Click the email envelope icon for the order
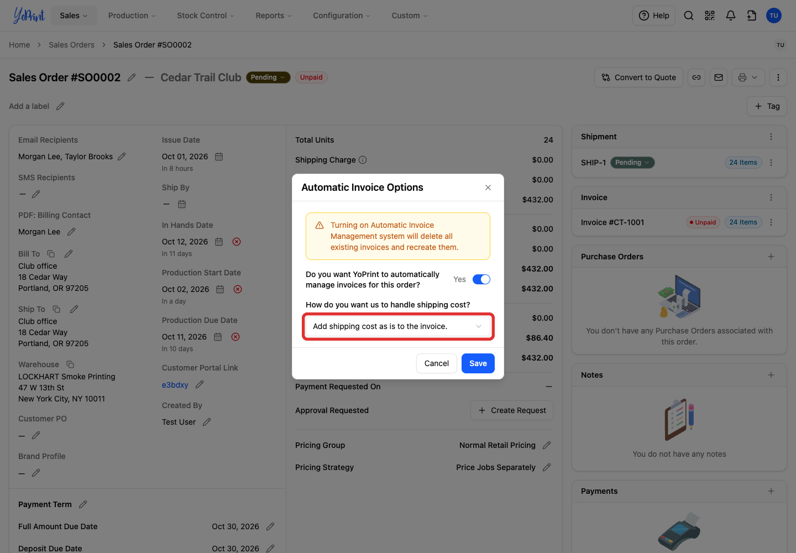The image size is (796, 553). pos(719,77)
